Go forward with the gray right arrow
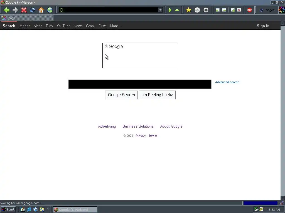 tap(15, 10)
